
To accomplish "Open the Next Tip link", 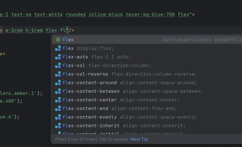I will click(139, 139).
